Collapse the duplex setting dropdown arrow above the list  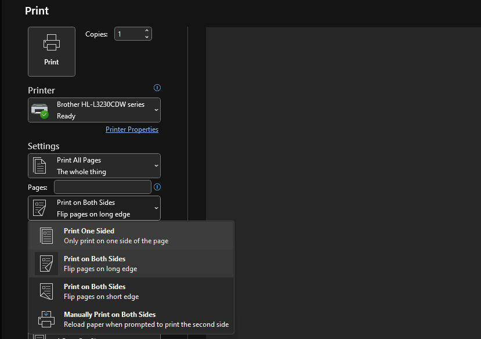pyautogui.click(x=155, y=208)
